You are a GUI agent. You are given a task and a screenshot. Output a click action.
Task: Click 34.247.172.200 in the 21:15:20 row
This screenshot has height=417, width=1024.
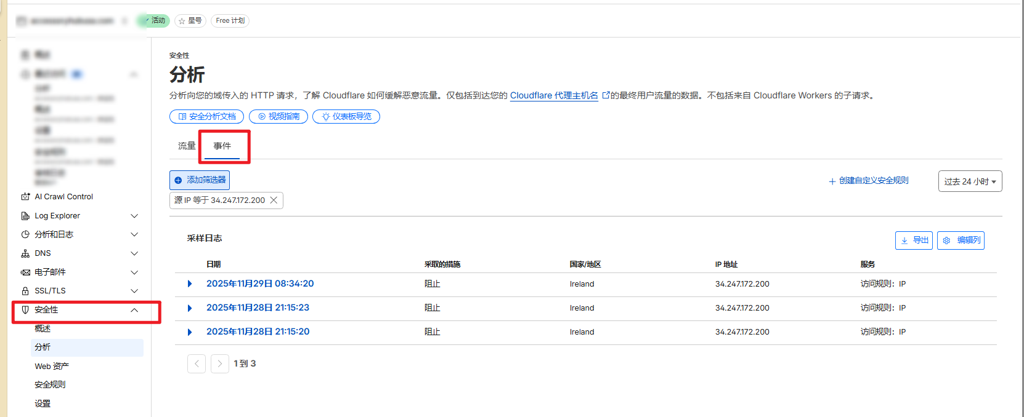coord(742,332)
